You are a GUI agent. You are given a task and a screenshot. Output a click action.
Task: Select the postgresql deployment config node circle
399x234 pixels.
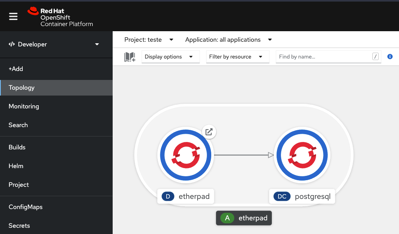point(302,155)
